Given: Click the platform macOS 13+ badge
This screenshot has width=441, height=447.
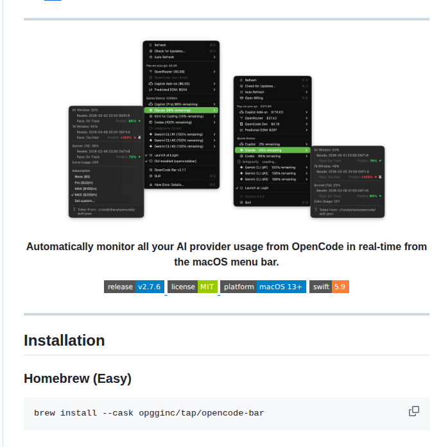Looking at the screenshot, I should point(263,287).
